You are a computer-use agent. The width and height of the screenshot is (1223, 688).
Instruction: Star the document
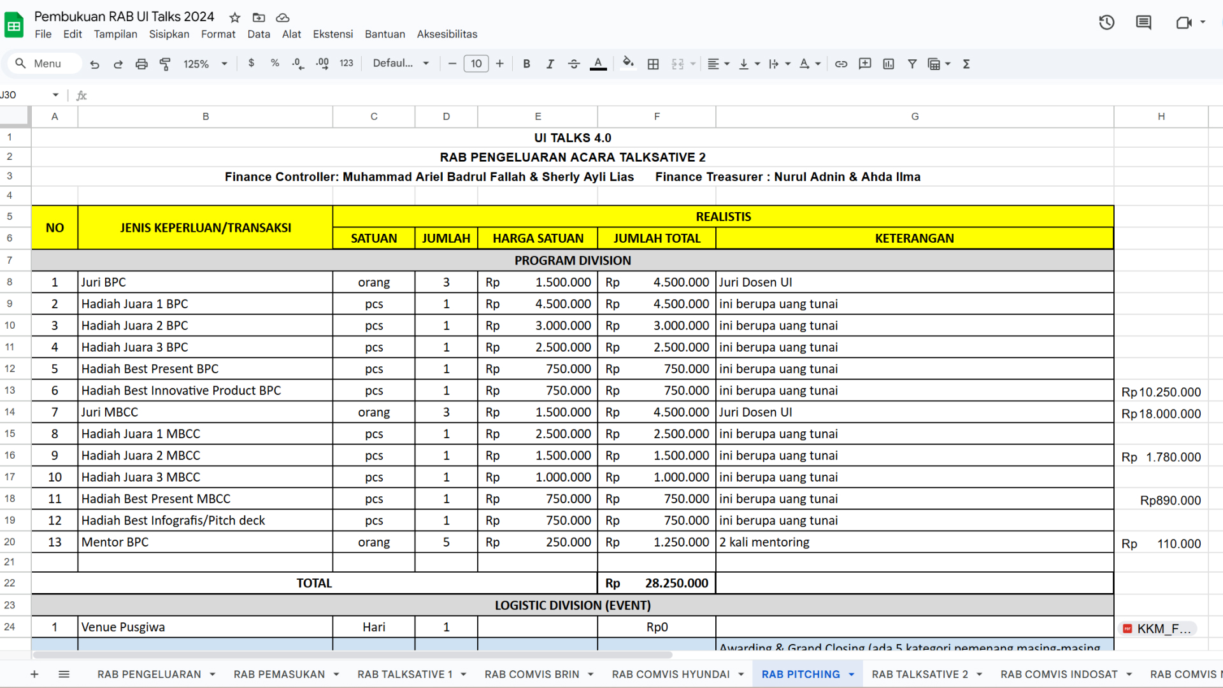point(235,17)
